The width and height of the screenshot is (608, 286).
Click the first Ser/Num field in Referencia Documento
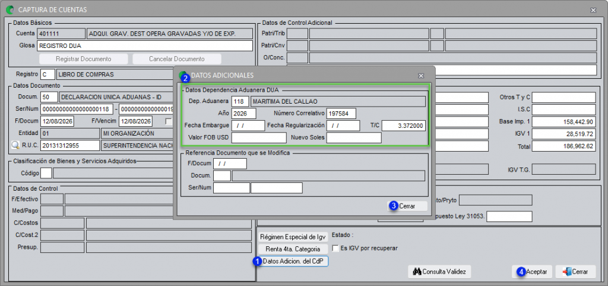coord(232,188)
